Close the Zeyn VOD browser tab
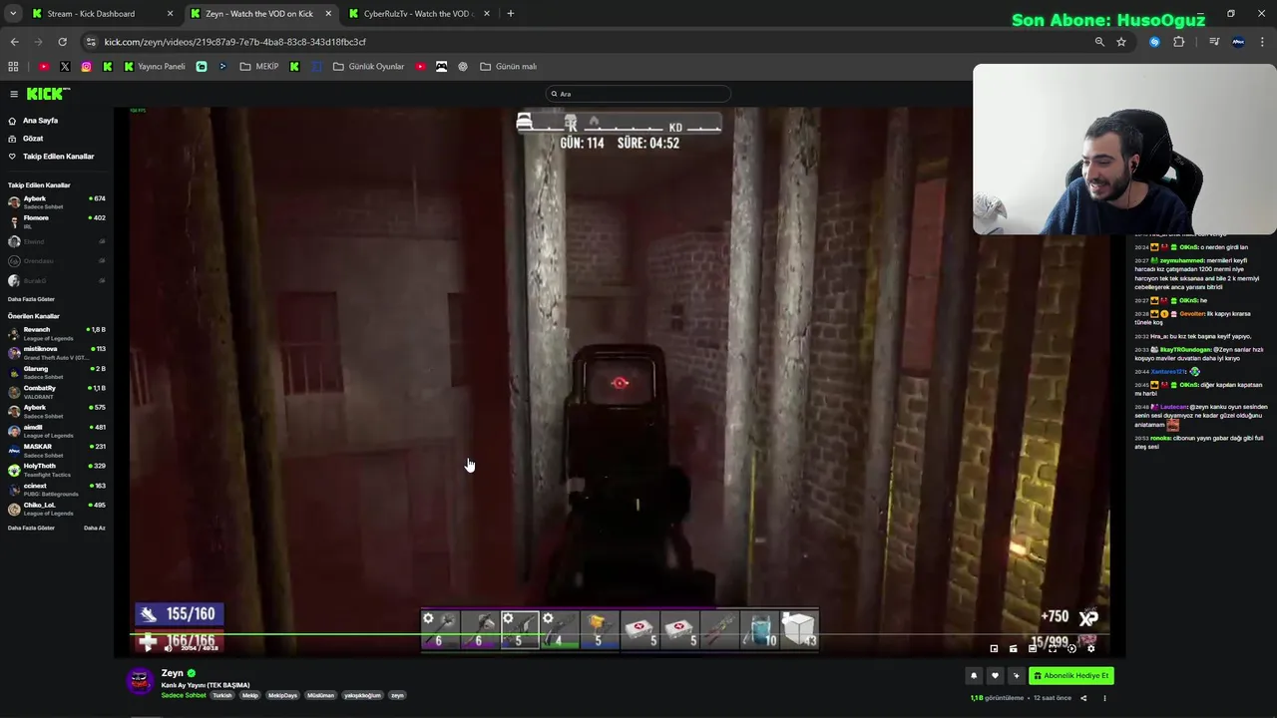The image size is (1277, 718). pos(328,14)
